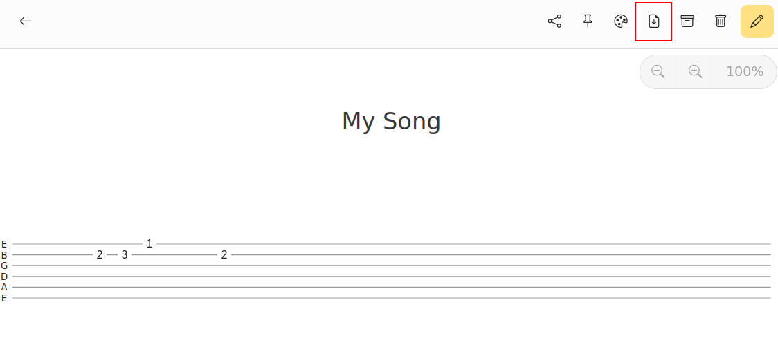Image resolution: width=778 pixels, height=345 pixels.
Task: Archive this song with the box icon
Action: (687, 21)
